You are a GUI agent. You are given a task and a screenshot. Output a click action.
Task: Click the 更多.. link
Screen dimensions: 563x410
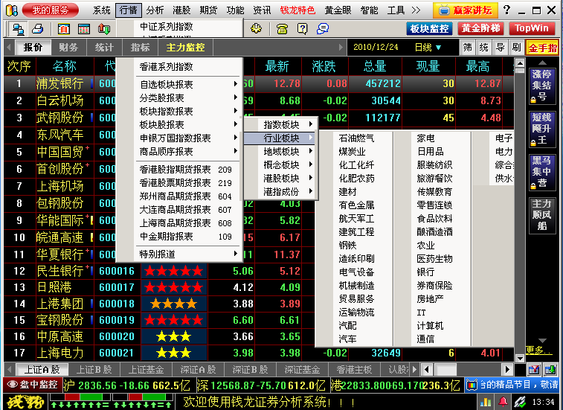click(538, 350)
